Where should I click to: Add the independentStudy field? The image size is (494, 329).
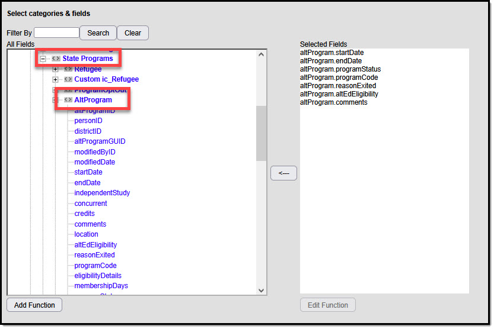tap(102, 193)
